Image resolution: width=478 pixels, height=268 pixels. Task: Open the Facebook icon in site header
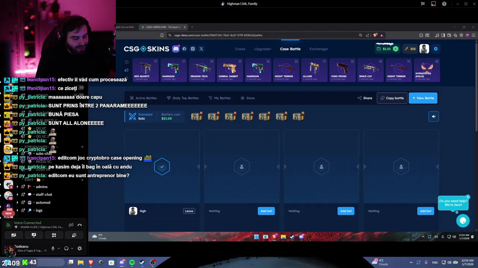pyautogui.click(x=184, y=49)
